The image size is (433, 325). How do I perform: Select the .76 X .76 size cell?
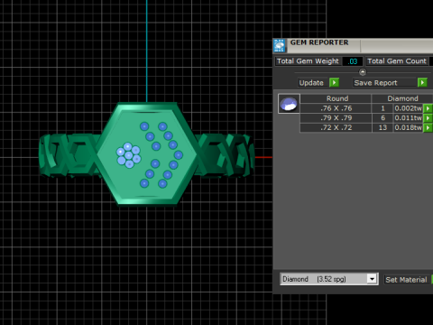click(336, 108)
